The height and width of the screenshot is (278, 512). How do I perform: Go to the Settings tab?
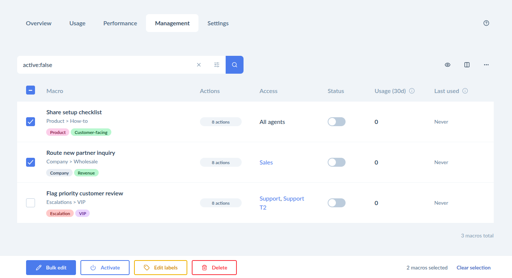[218, 23]
